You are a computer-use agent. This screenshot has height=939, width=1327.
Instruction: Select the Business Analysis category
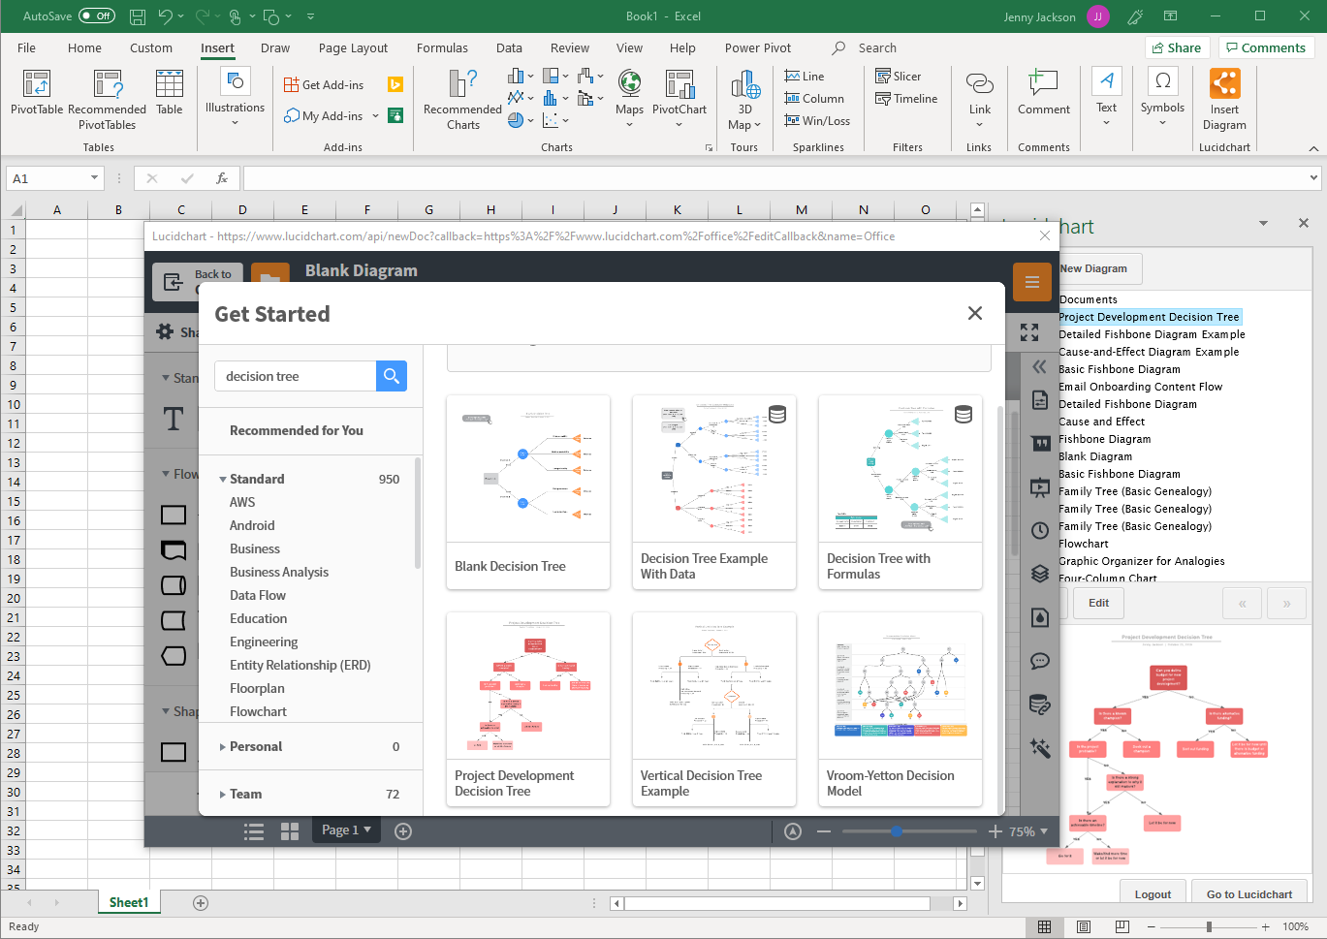click(x=279, y=572)
